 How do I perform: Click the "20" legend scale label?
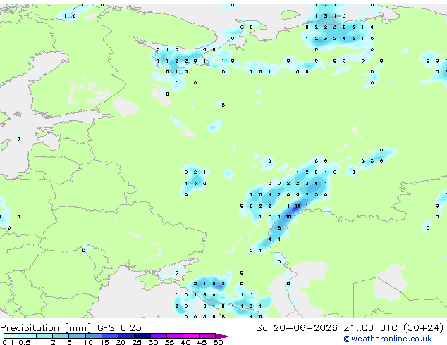[121, 342]
